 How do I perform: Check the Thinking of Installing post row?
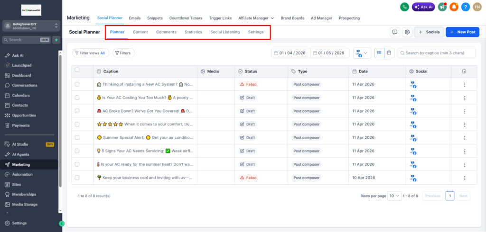tap(77, 84)
